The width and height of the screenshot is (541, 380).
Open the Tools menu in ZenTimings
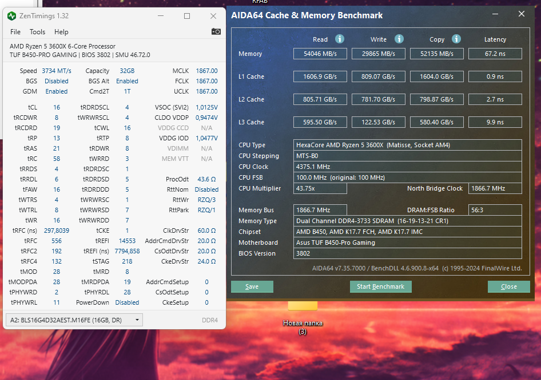pos(37,32)
